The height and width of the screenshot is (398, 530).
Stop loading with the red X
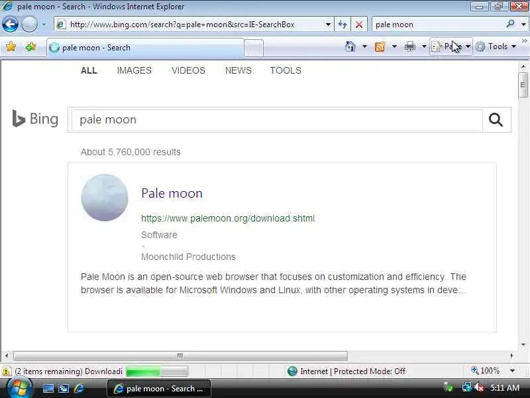(x=359, y=25)
